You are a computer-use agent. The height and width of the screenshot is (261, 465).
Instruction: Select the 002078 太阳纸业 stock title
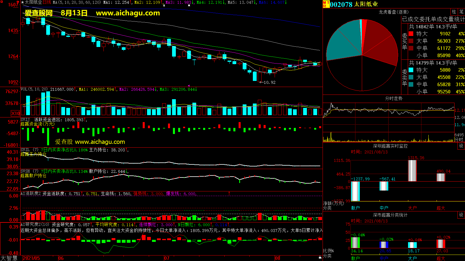point(354,4)
